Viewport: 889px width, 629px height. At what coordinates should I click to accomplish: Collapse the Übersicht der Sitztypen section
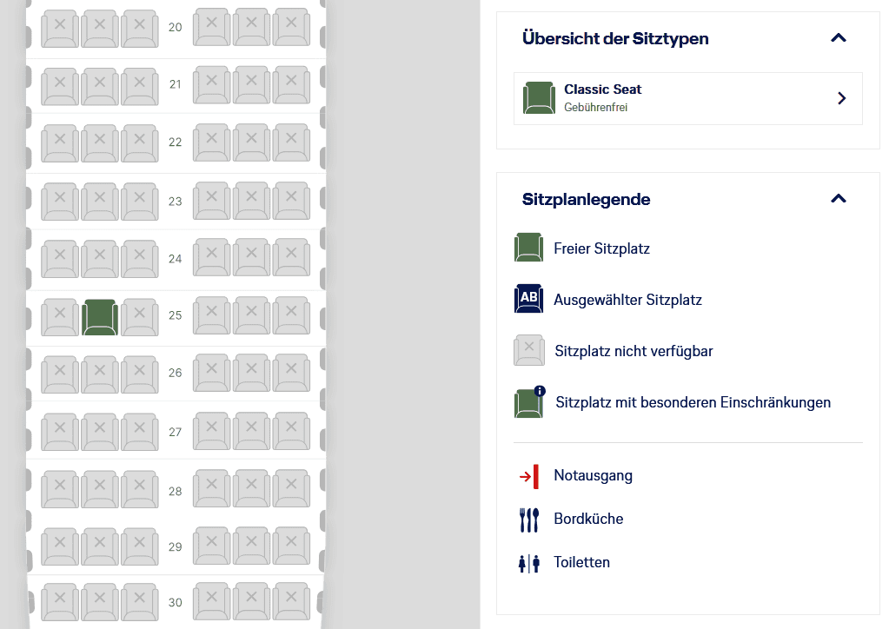point(838,38)
